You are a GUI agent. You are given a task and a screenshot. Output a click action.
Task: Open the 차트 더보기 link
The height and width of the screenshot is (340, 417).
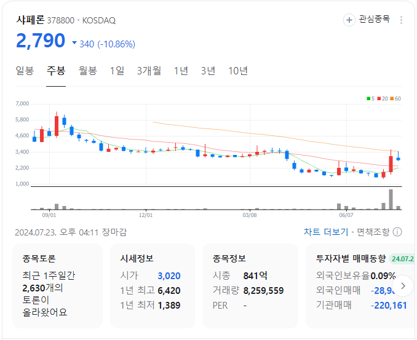click(x=326, y=232)
